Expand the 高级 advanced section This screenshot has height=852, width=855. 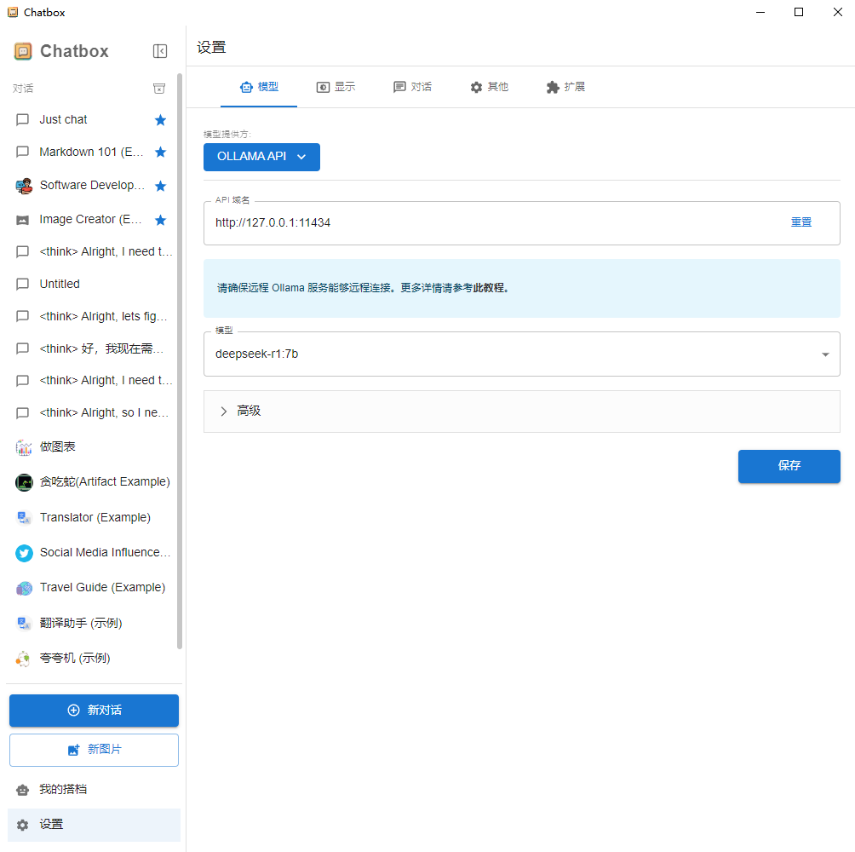point(522,412)
